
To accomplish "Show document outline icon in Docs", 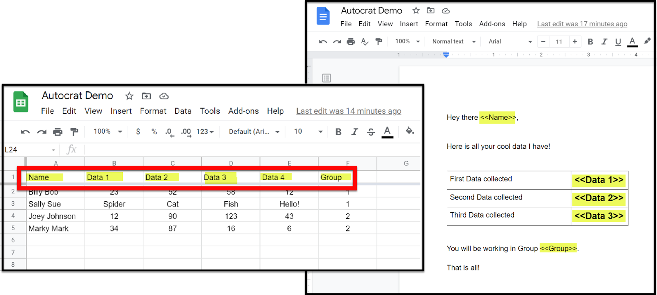I will pos(326,78).
